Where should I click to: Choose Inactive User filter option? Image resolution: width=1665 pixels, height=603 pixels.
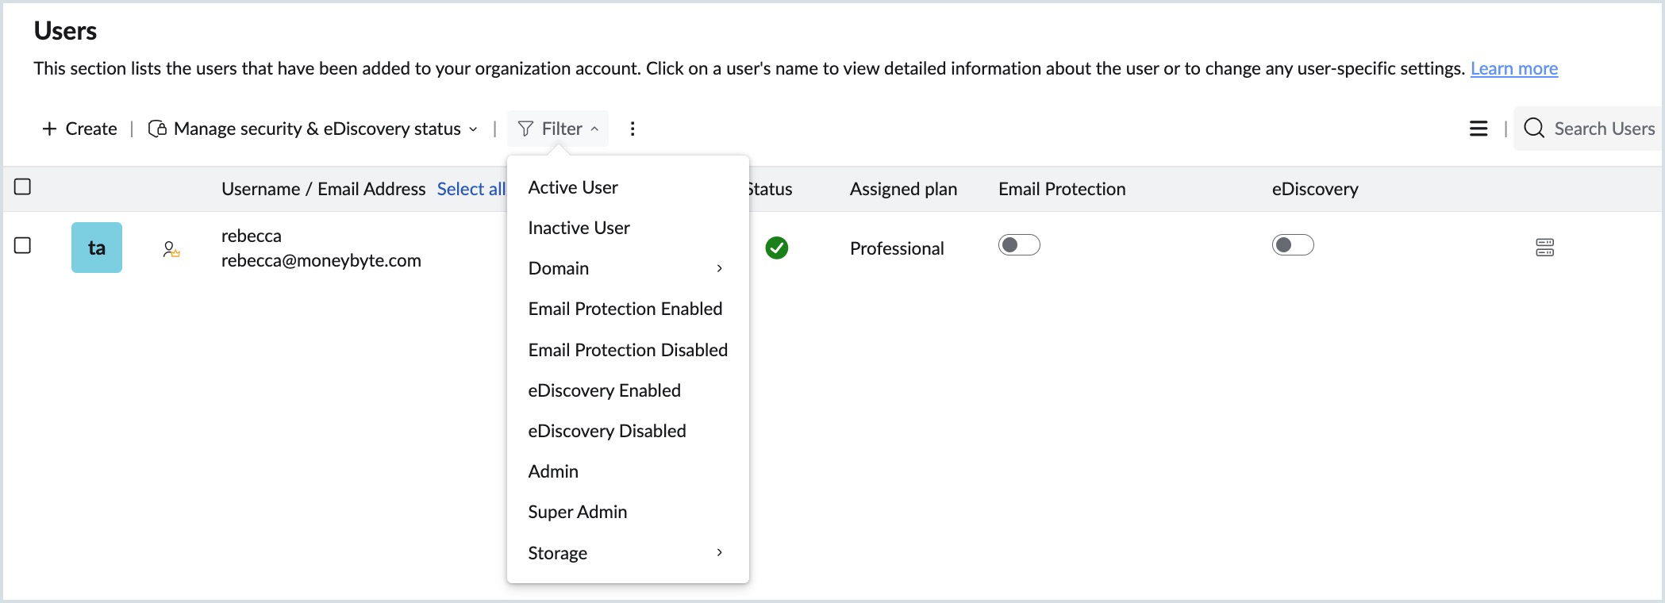pos(579,228)
